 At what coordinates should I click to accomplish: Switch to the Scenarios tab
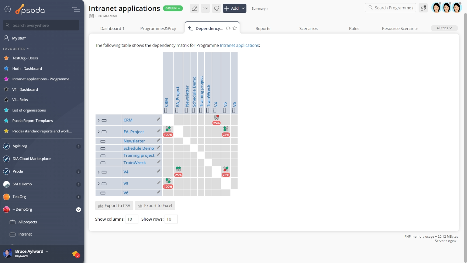click(x=308, y=29)
